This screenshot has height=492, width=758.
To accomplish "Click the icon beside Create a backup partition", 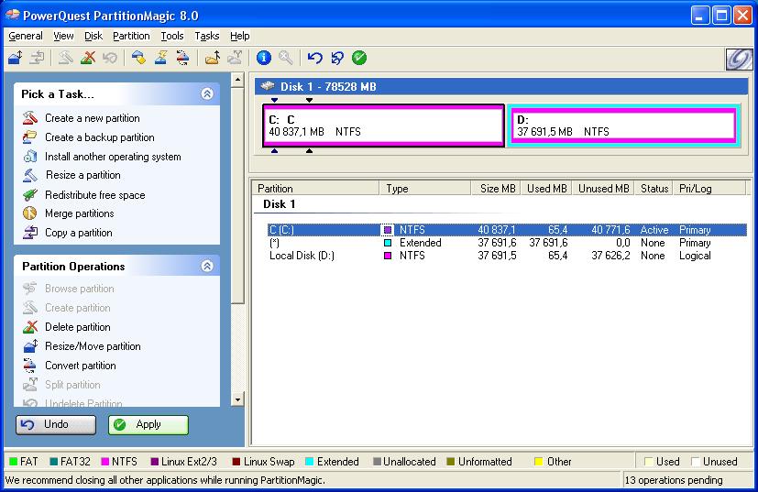I will tap(30, 137).
